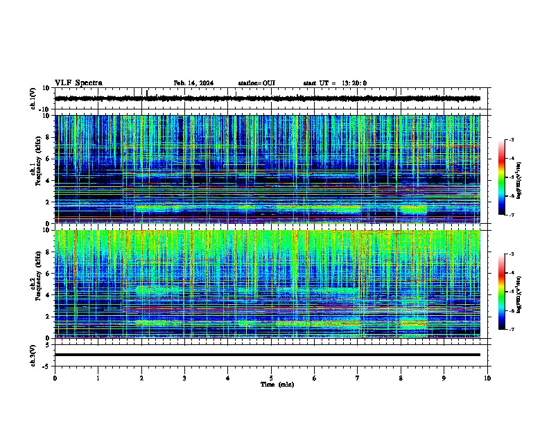This screenshot has height=424, width=549.
Task: Click the ch.2 color bar log(PSD) units label
Action: (519, 294)
